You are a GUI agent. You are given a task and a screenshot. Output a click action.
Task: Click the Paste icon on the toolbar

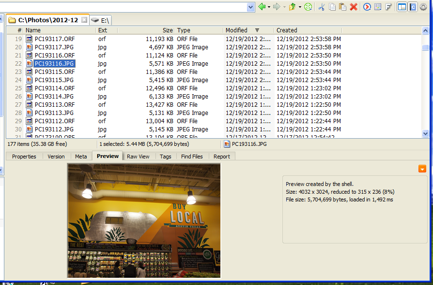pyautogui.click(x=344, y=7)
